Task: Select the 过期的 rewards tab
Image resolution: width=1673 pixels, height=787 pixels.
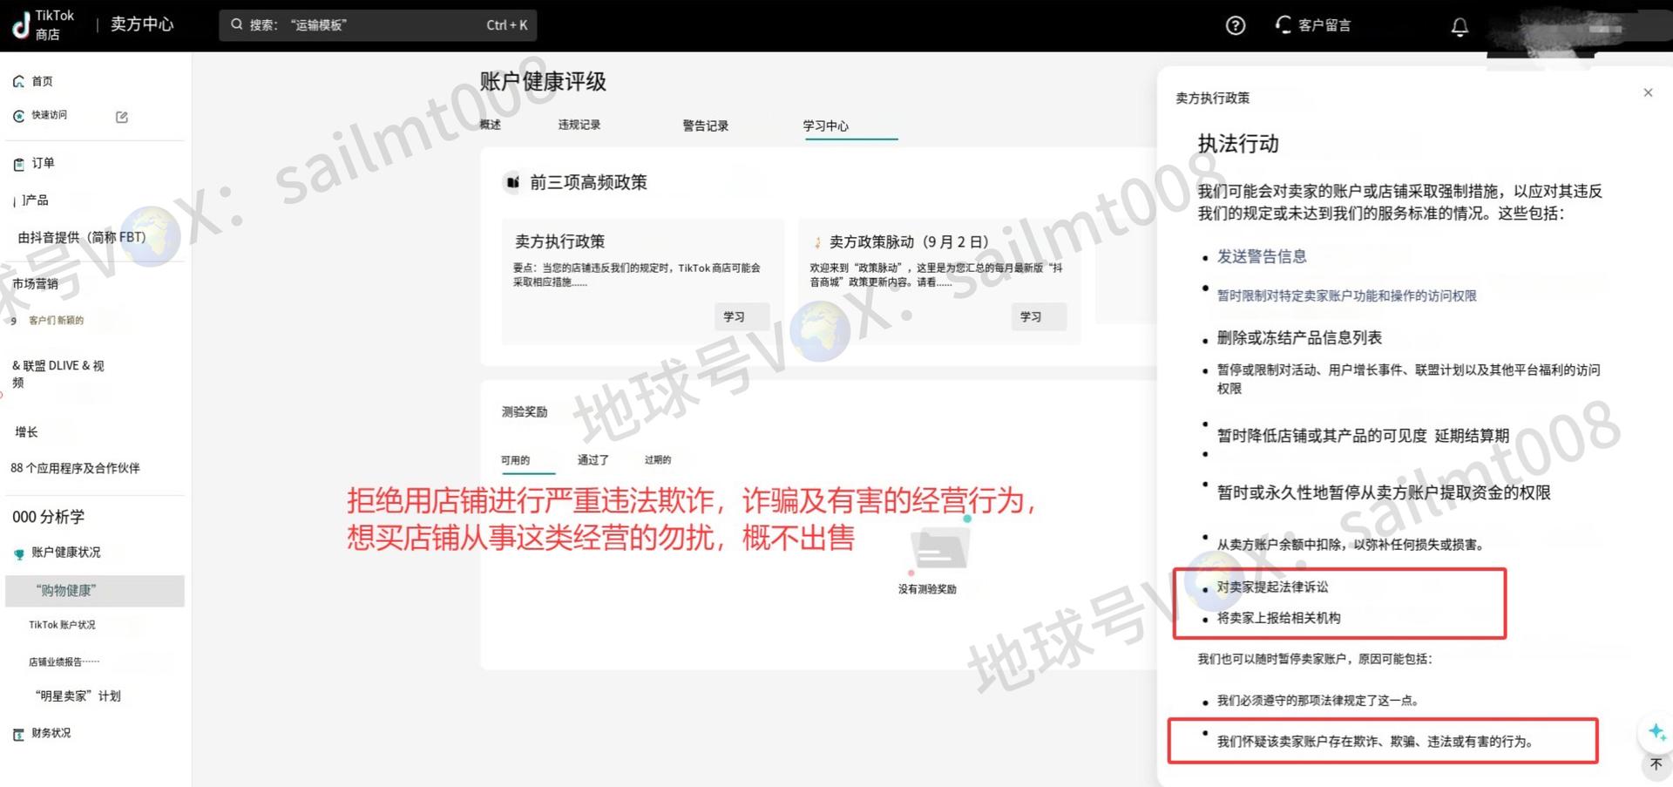Action: click(x=658, y=459)
